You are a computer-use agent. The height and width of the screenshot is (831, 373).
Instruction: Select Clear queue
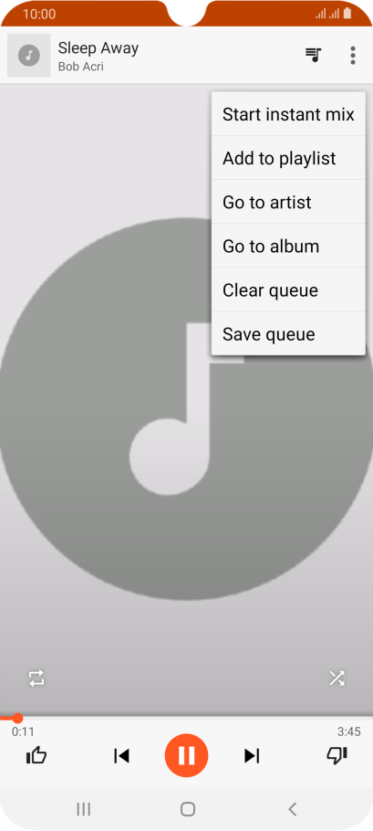coord(288,289)
